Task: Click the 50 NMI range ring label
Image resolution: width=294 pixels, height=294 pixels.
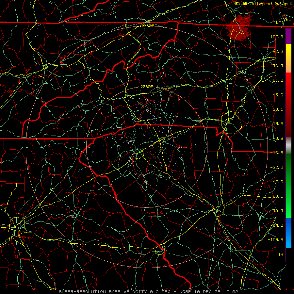Action: pos(147,86)
